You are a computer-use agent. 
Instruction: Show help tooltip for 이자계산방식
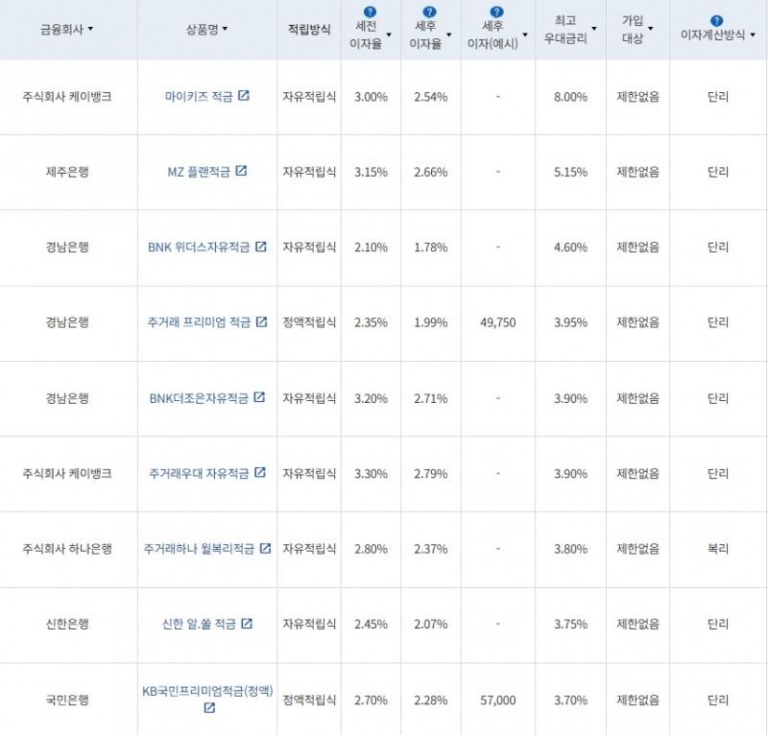716,20
